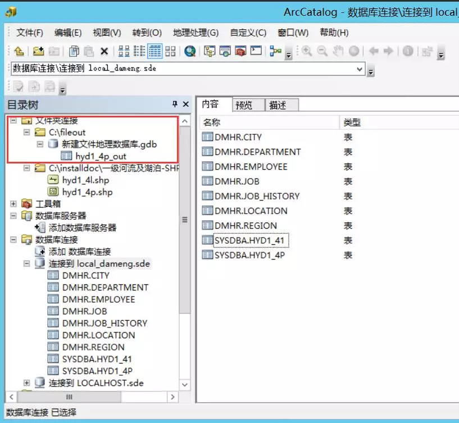Click the Paste toolbar icon
This screenshot has height=423, width=459.
(89, 51)
